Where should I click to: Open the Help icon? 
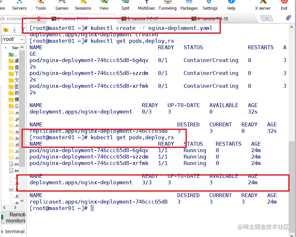(231, 5)
